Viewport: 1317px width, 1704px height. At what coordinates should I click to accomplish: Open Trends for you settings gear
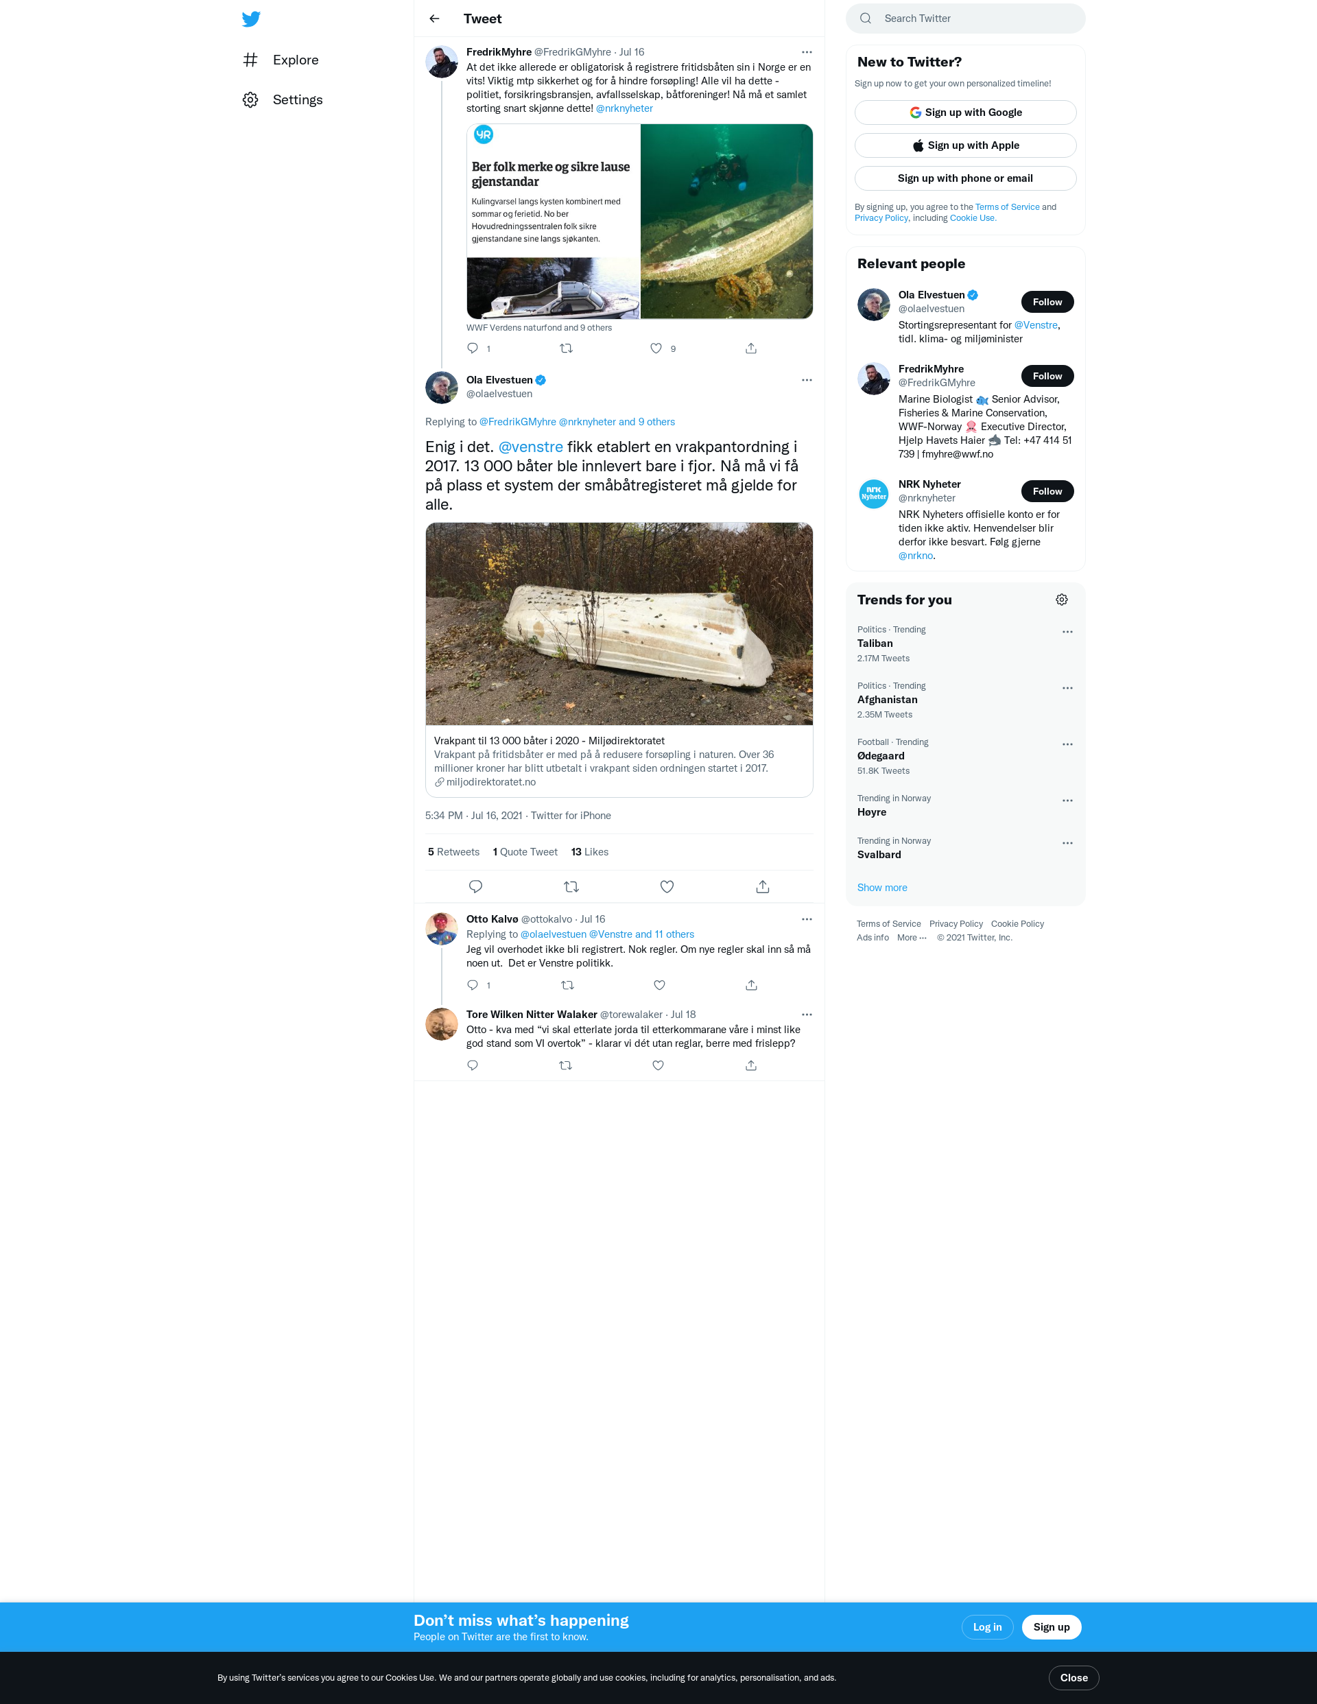point(1062,600)
